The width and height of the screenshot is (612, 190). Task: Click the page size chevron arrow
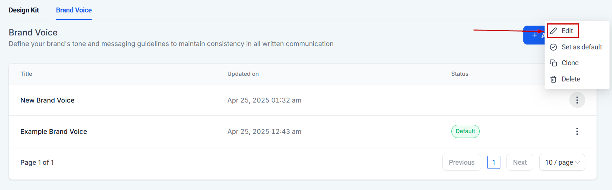[577, 162]
